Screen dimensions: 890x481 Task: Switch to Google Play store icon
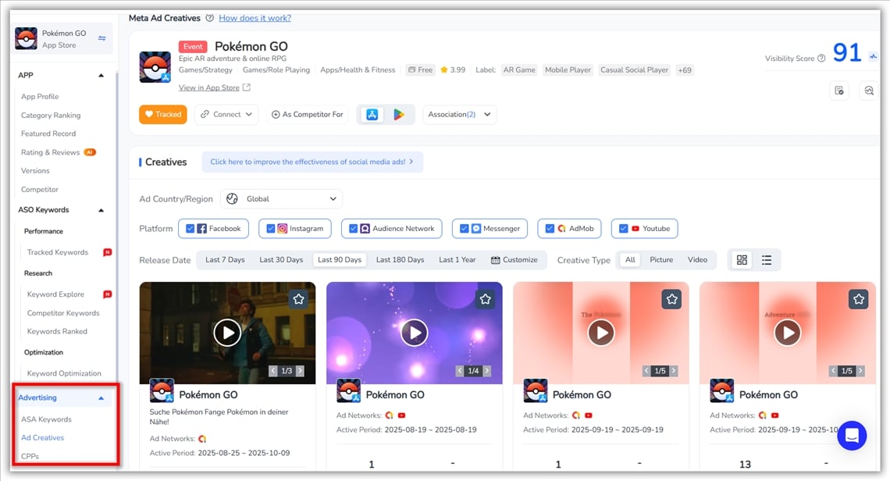click(399, 115)
